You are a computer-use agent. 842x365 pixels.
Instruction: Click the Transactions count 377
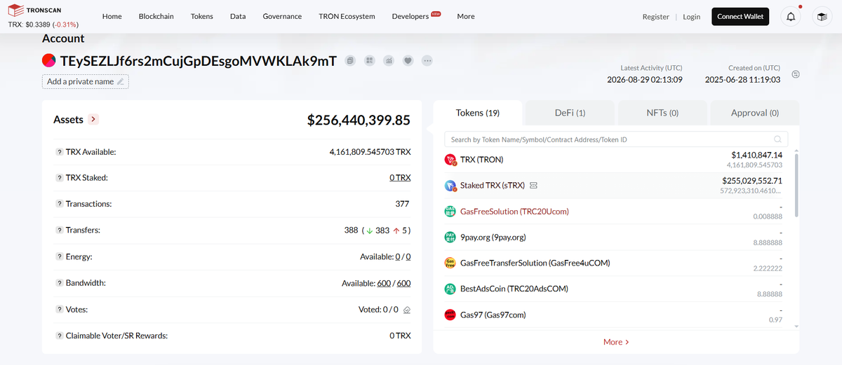point(403,204)
